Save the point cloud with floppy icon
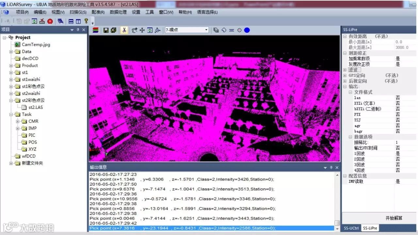 click(x=106, y=30)
